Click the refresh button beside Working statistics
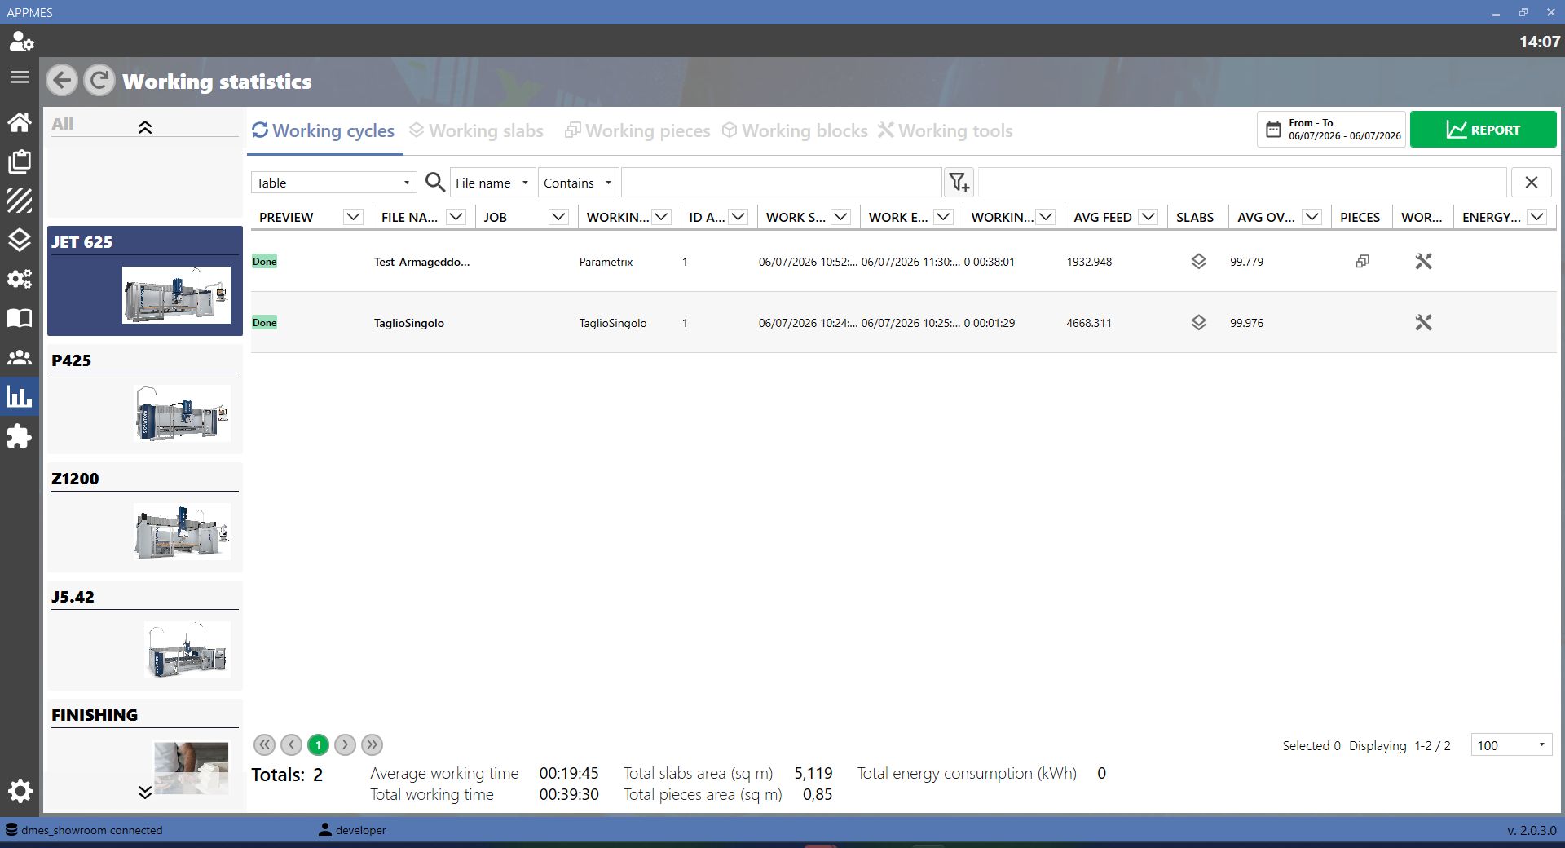This screenshot has width=1565, height=848. [99, 81]
